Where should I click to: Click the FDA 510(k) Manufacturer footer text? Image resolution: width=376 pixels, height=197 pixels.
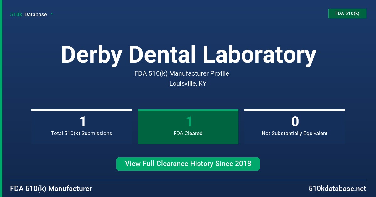tap(51, 189)
